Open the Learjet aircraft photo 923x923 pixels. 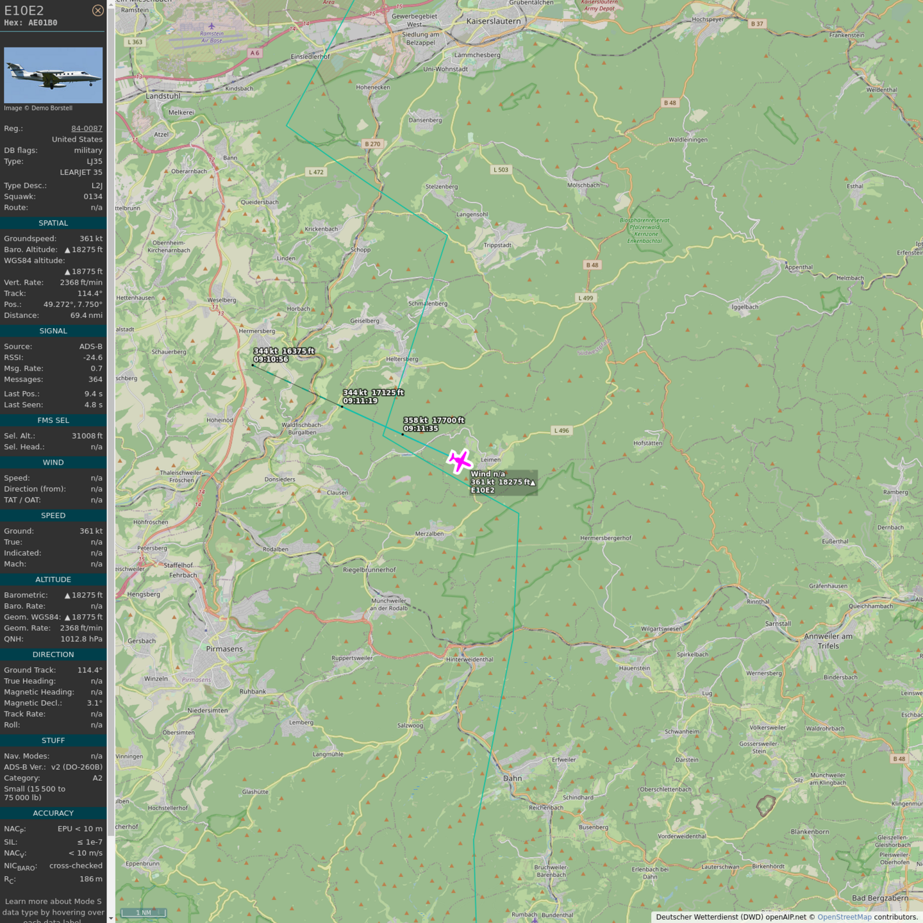53,75
